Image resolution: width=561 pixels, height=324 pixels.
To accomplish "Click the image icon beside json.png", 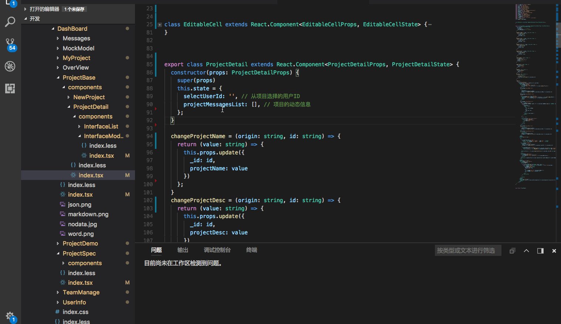I will coord(63,204).
